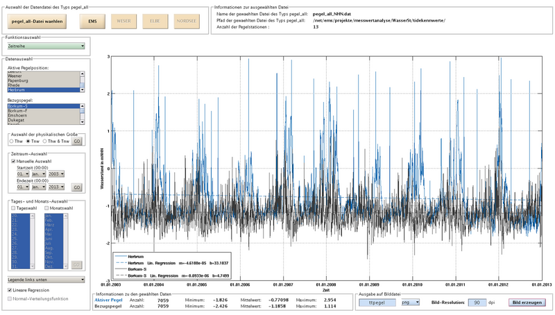Click the ttpegel filename input field
The width and height of the screenshot is (555, 315).
tap(377, 303)
